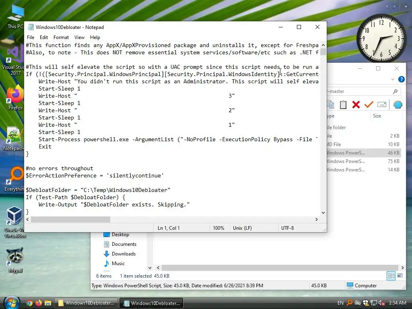The width and height of the screenshot is (412, 309).
Task: Click the scroll left arrow in Notepad
Action: click(28, 219)
